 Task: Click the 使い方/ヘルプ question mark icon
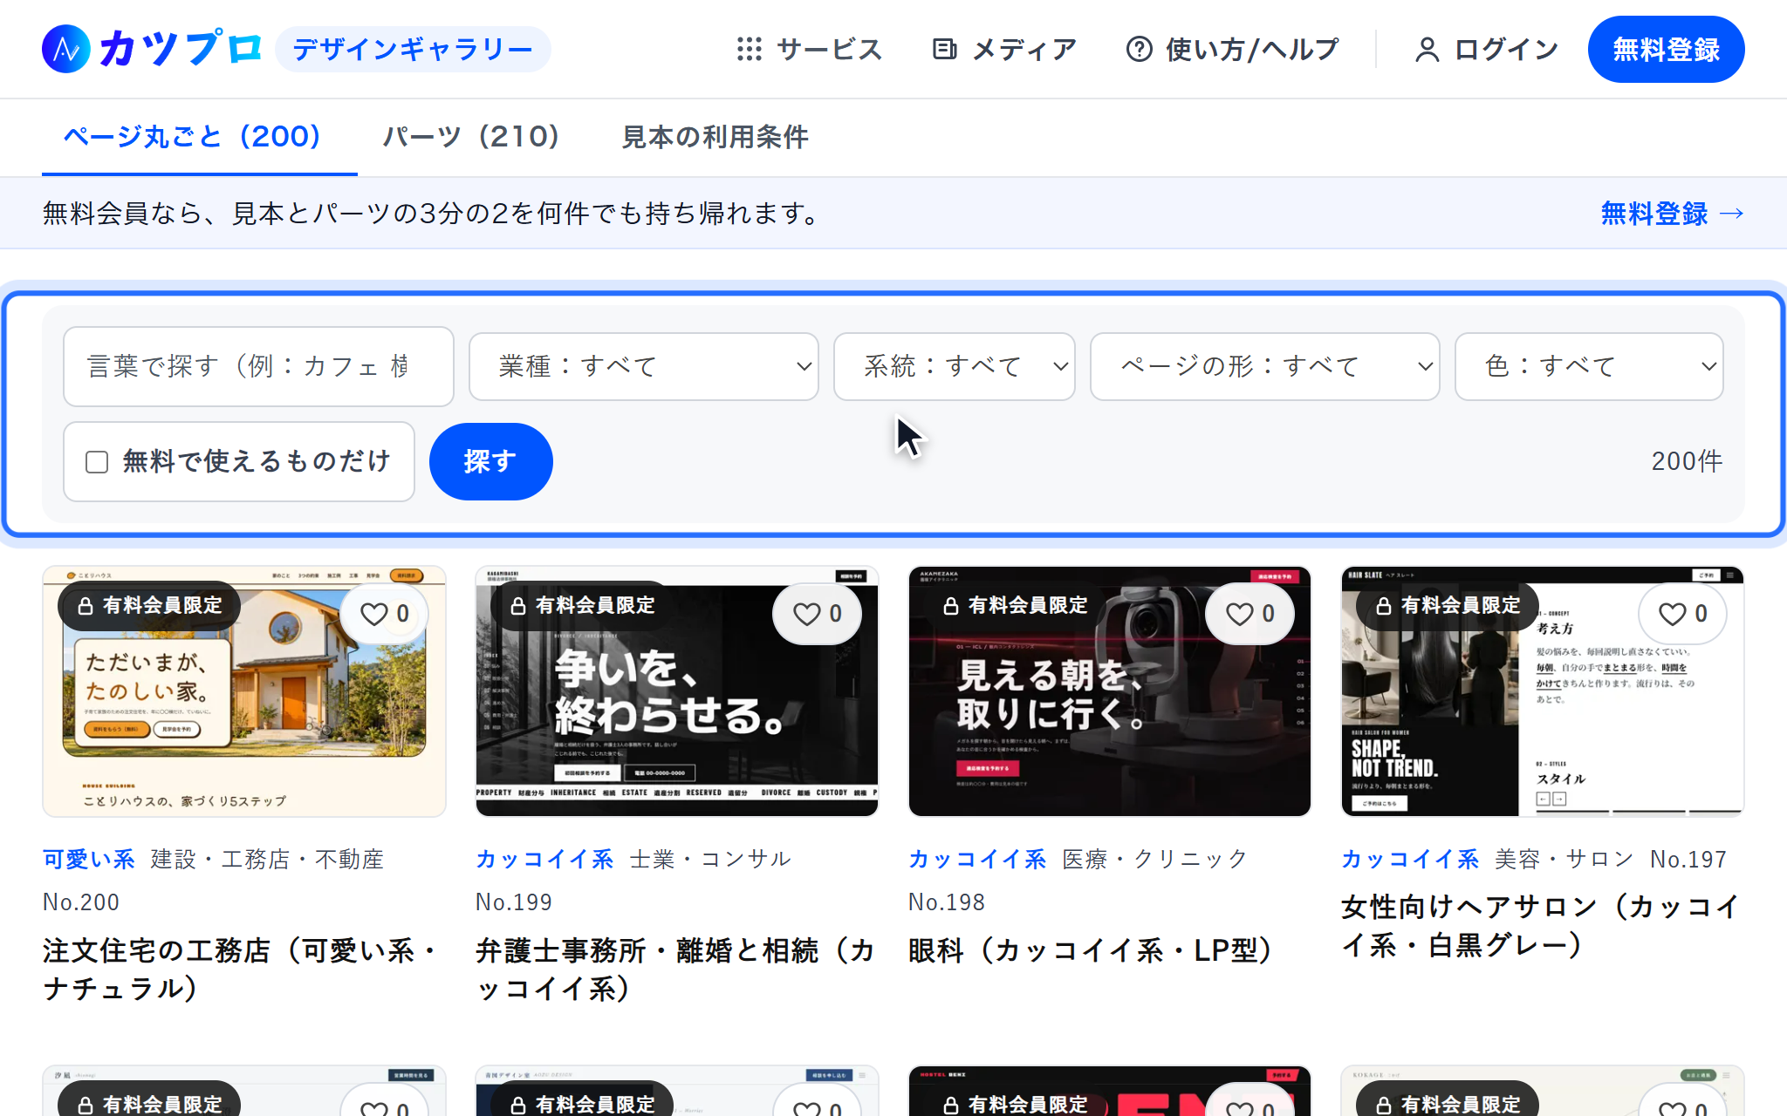pos(1139,49)
